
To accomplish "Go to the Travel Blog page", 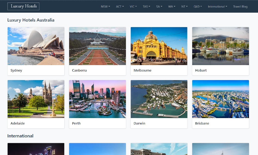I will [240, 7].
